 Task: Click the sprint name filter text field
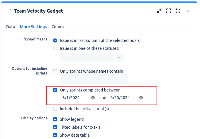point(94,79)
